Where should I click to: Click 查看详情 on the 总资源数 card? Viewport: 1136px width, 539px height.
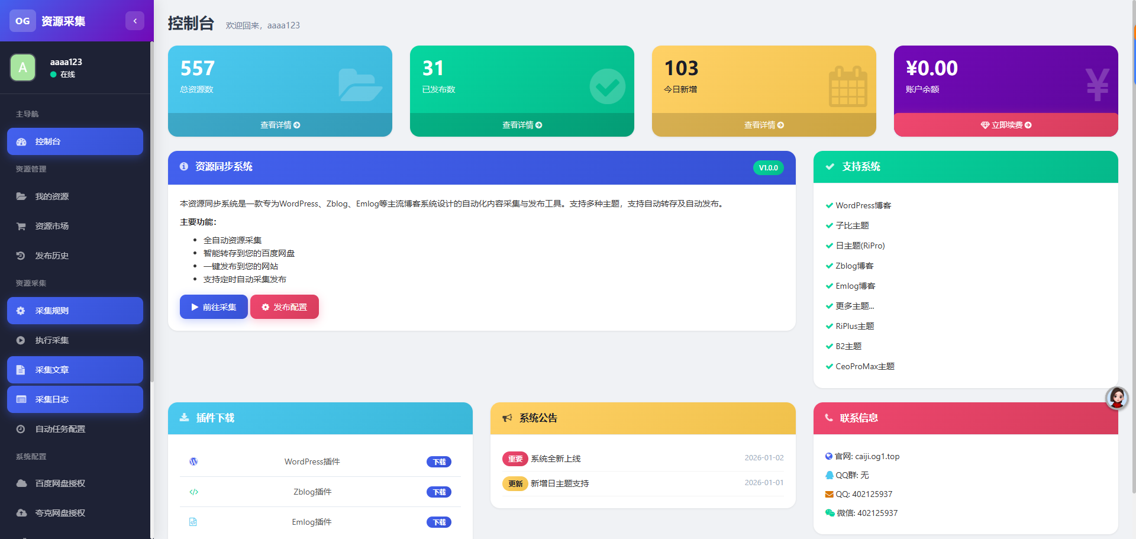tap(280, 125)
